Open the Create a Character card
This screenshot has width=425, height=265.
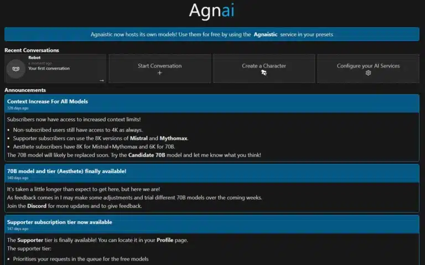264,69
